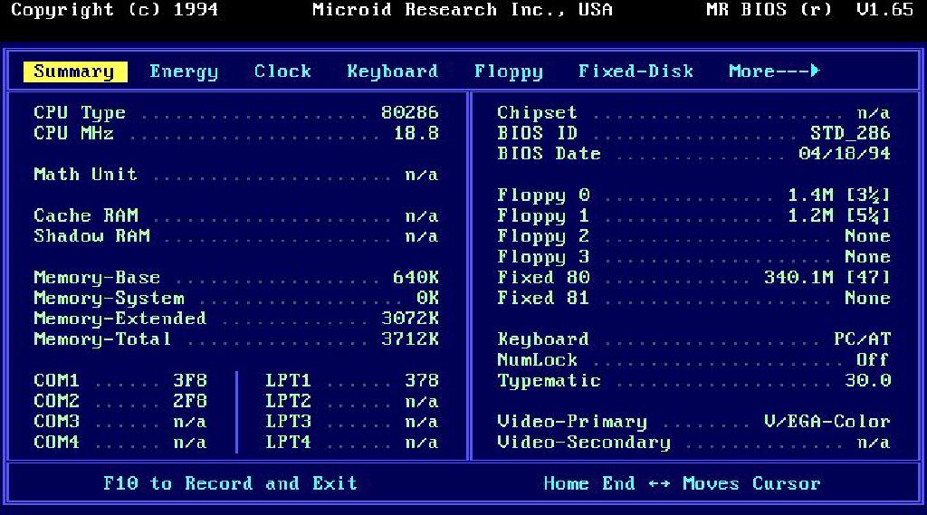This screenshot has width=927, height=515.
Task: Click the LPT2 row label
Action: [x=288, y=401]
